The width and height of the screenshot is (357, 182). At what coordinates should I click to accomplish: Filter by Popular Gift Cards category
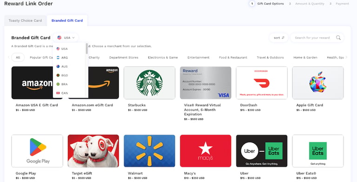pyautogui.click(x=41, y=57)
